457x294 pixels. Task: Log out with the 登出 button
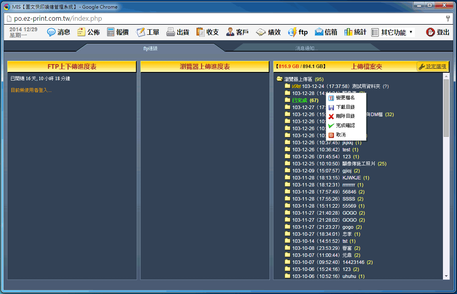438,32
